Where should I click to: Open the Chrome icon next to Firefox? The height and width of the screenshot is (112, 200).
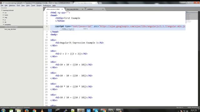click(x=34, y=110)
